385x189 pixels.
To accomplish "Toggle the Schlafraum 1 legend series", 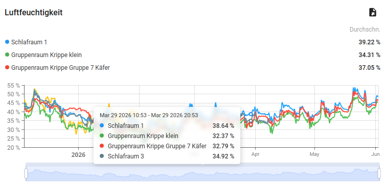I will click(x=26, y=42).
